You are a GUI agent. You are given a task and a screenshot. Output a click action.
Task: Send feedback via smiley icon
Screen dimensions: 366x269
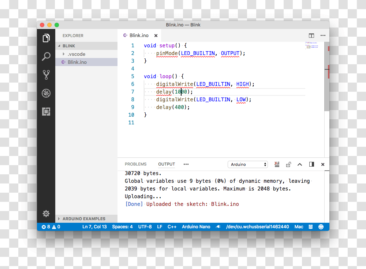(321, 227)
